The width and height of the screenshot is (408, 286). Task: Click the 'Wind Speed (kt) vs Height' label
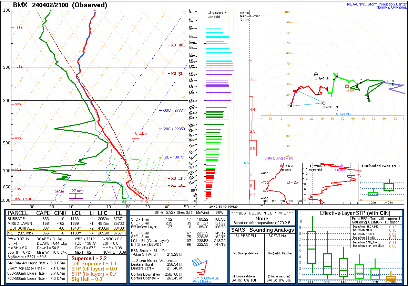pyautogui.click(x=218, y=14)
